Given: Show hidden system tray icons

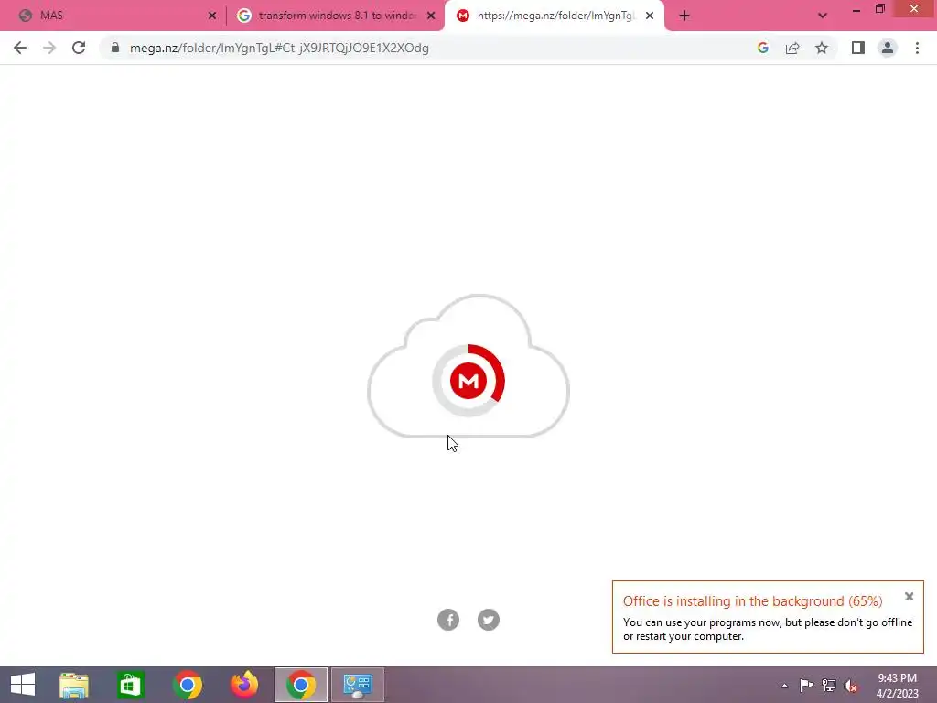Looking at the screenshot, I should [784, 686].
